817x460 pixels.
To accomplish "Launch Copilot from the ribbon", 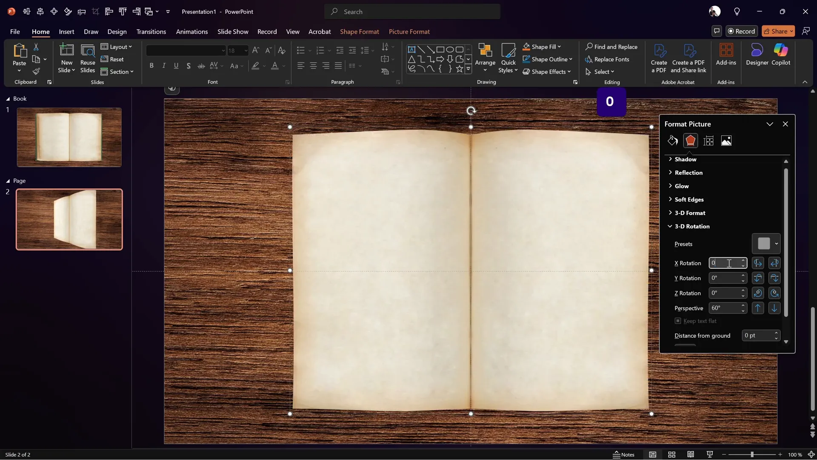I will click(781, 55).
